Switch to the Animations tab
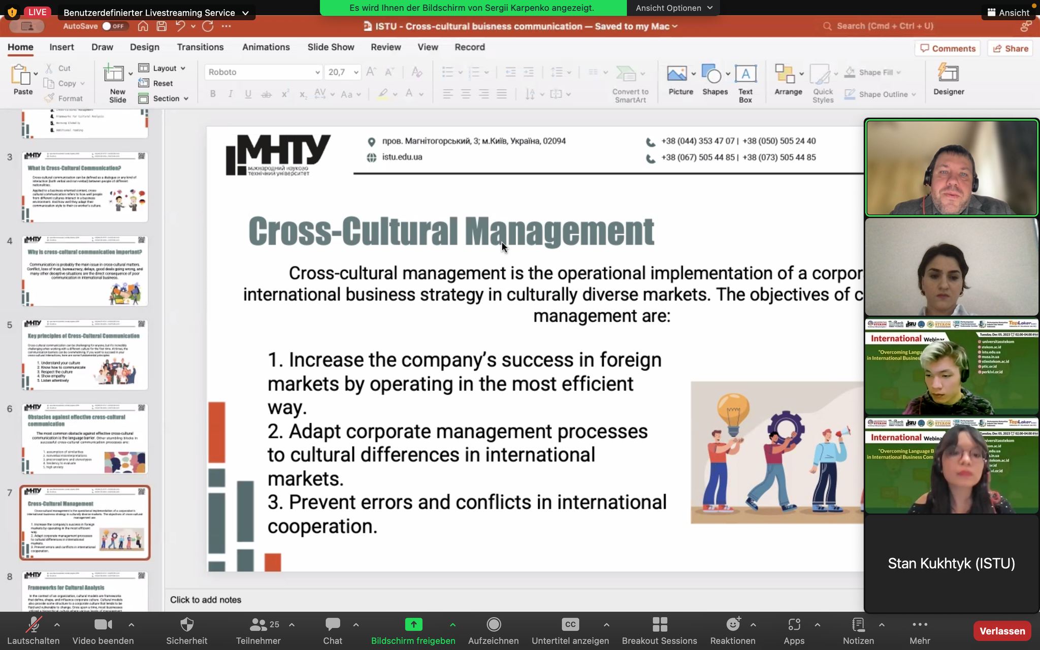Viewport: 1040px width, 650px height. (x=266, y=47)
